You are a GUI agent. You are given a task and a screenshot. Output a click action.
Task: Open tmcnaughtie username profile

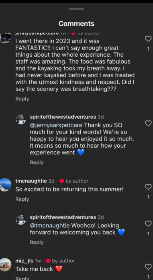[x=31, y=181]
